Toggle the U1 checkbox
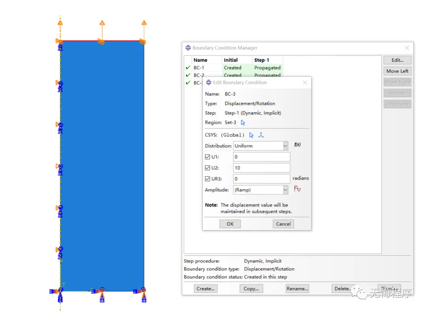 tap(207, 157)
